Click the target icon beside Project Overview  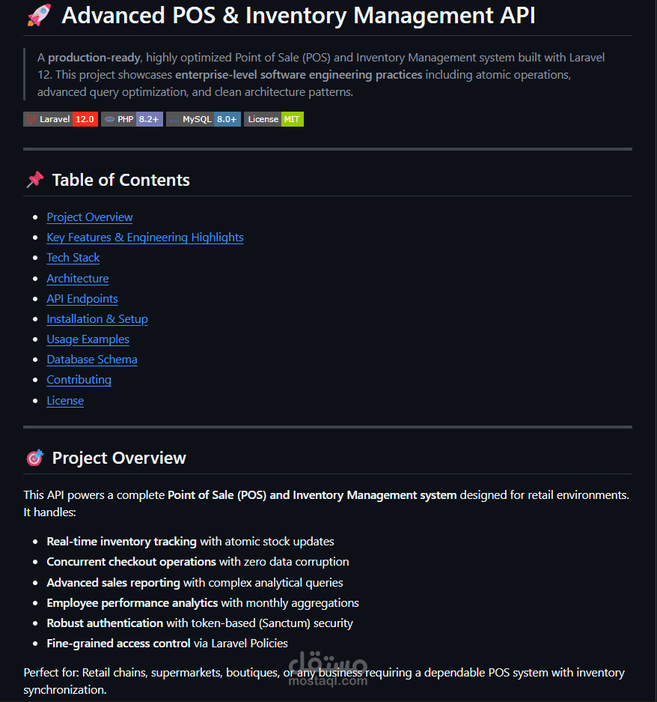tap(35, 458)
